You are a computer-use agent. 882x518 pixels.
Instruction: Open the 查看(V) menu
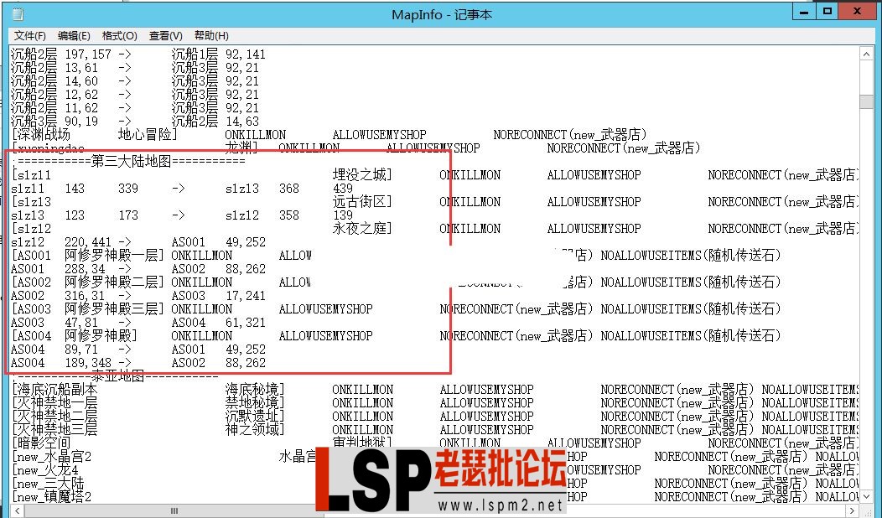click(x=165, y=36)
